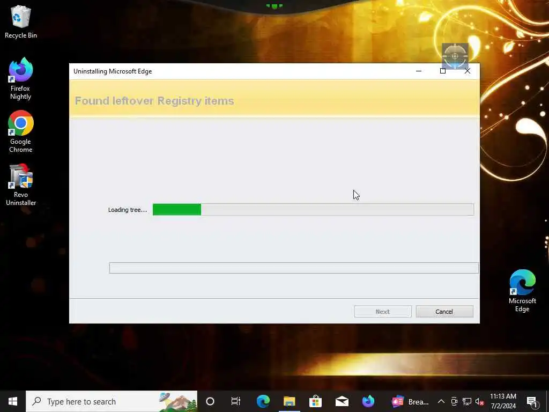Click the Uninstalling Microsoft Edge title text
The height and width of the screenshot is (412, 549).
pos(113,71)
